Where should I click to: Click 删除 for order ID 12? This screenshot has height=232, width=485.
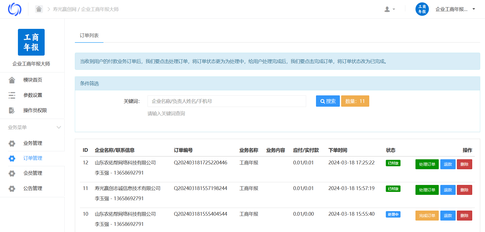pos(464,164)
